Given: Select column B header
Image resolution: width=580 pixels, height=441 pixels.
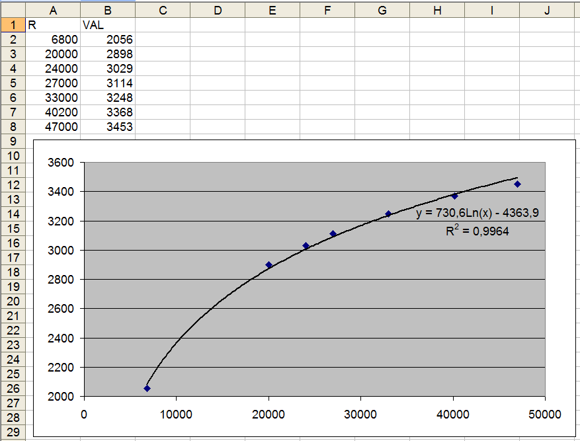Looking at the screenshot, I should pos(108,11).
